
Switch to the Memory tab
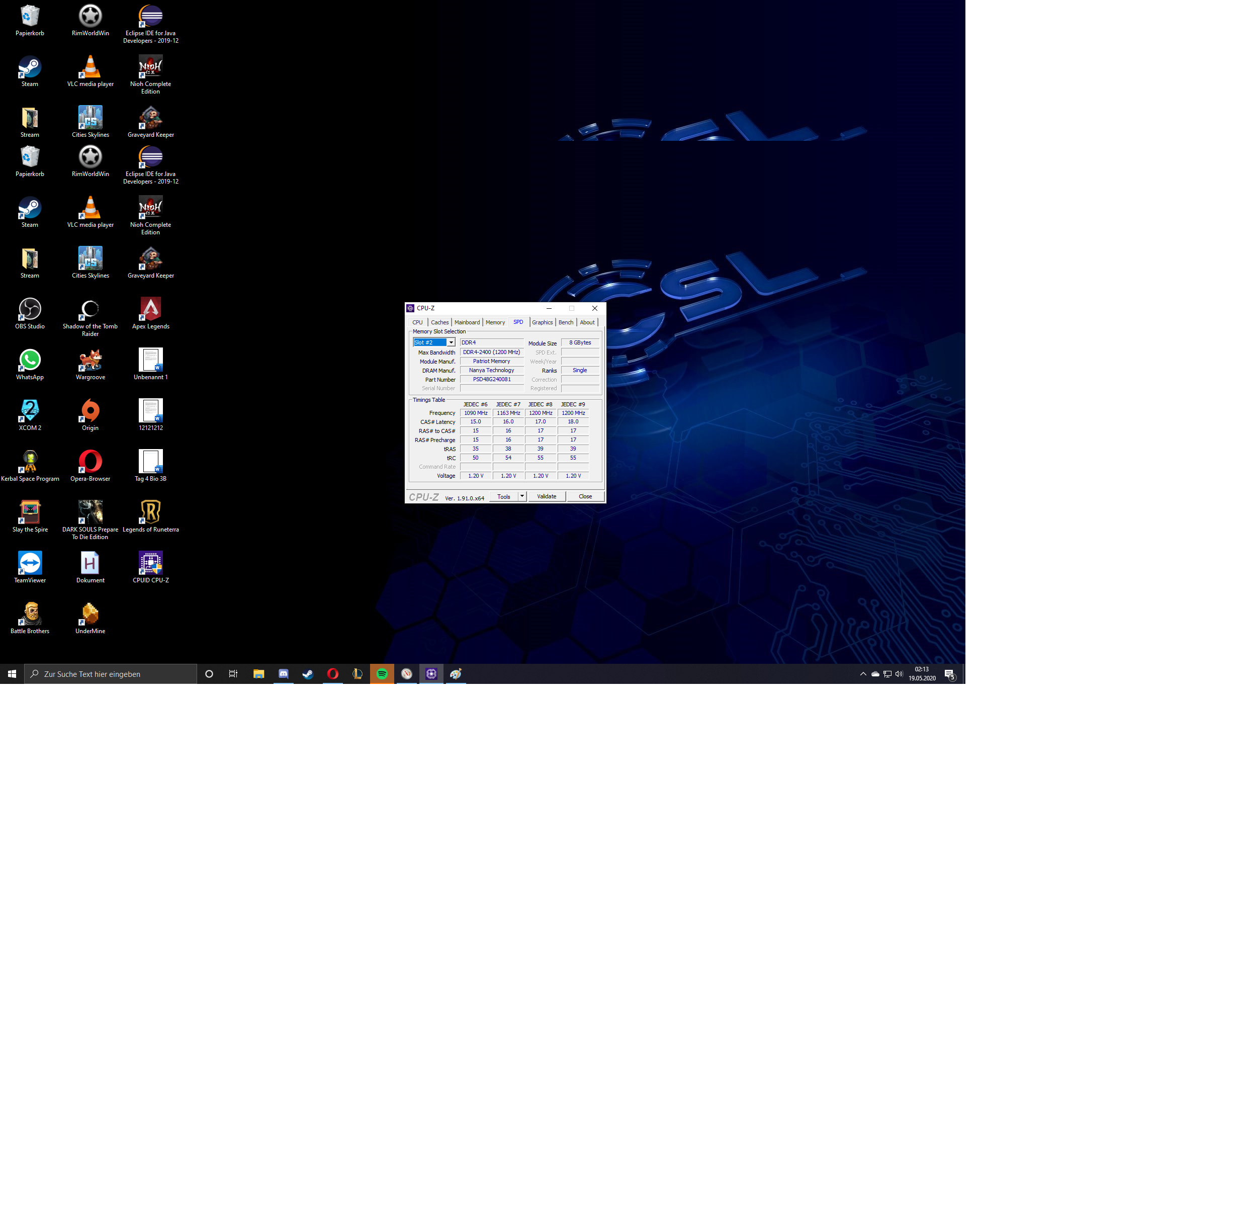[495, 322]
